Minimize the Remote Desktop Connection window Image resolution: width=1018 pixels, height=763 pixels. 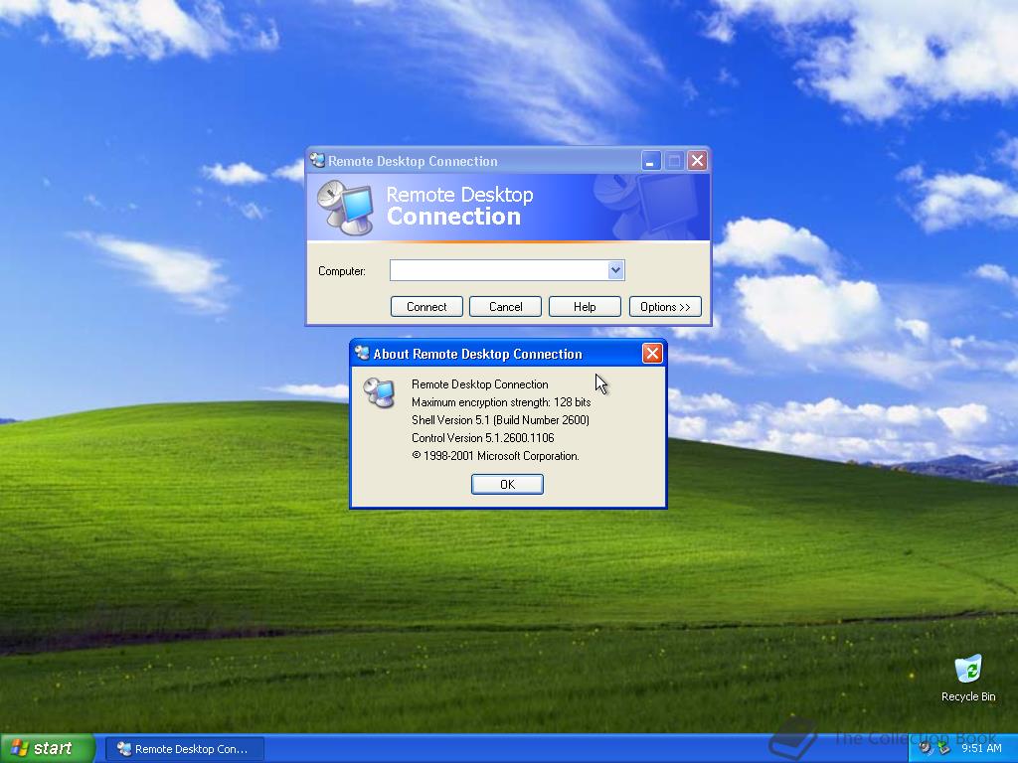click(650, 160)
